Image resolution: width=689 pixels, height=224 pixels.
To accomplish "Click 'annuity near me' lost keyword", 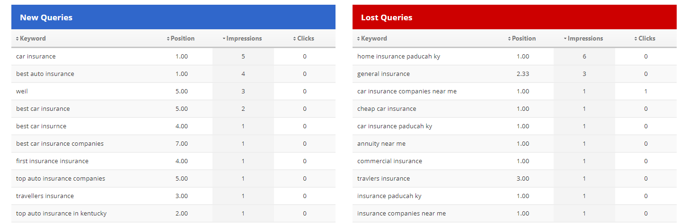I will coord(381,144).
